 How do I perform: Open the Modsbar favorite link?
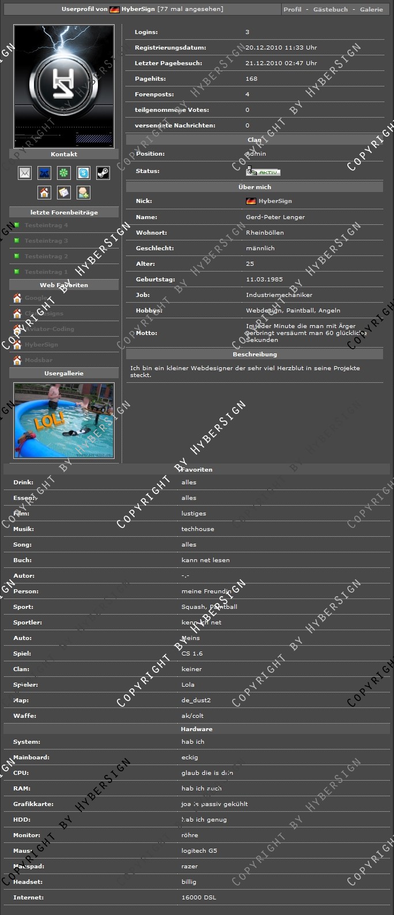(39, 360)
